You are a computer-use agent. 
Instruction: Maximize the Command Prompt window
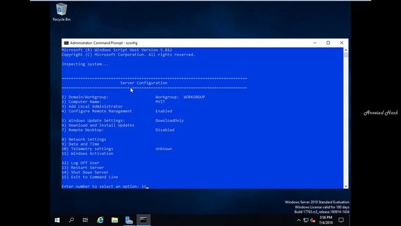click(328, 43)
